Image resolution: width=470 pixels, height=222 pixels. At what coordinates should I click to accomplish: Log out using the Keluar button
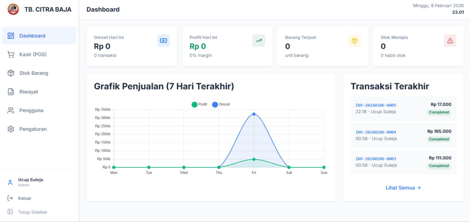point(24,198)
